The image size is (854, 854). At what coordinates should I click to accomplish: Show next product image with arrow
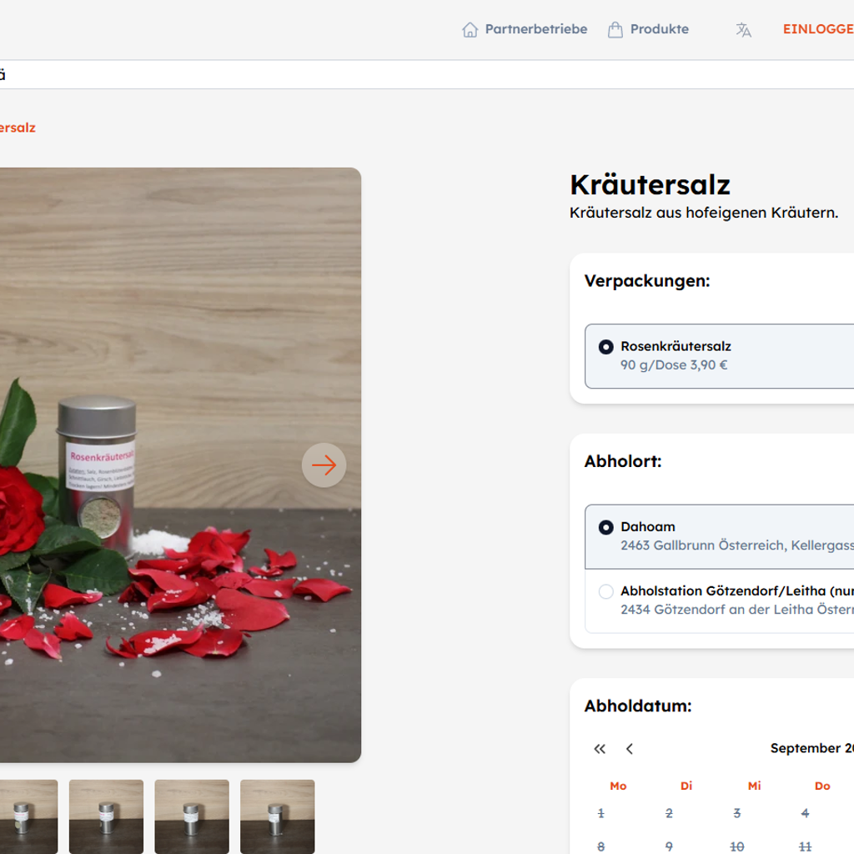(x=324, y=465)
